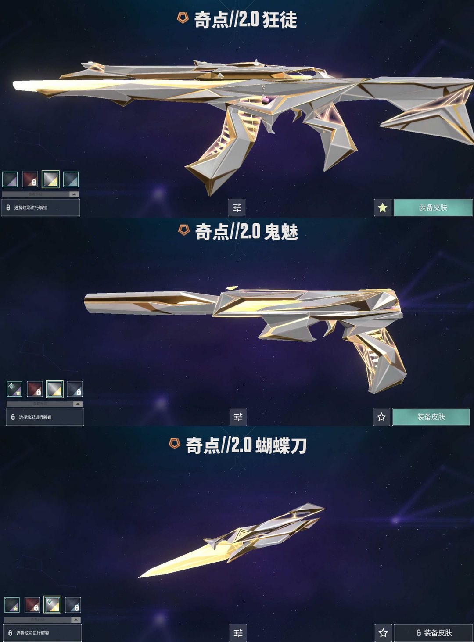Expand the upgrade arrow under 狂徒 variants
Viewport: 474px width, 642px height.
pyautogui.click(x=74, y=194)
